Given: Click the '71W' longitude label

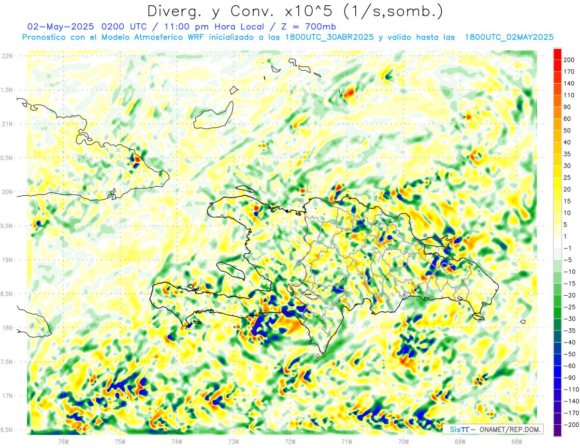Looking at the screenshot, I should tap(347, 442).
